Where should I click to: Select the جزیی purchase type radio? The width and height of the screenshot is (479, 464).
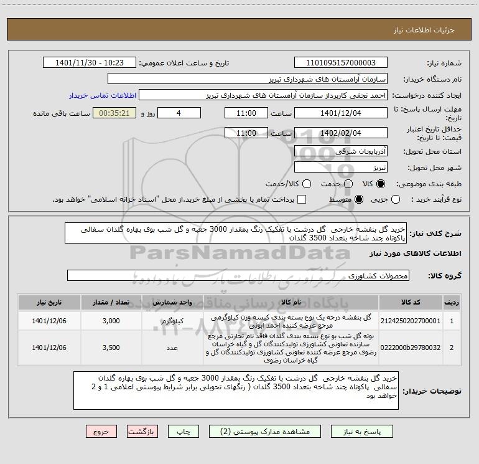[x=395, y=199]
